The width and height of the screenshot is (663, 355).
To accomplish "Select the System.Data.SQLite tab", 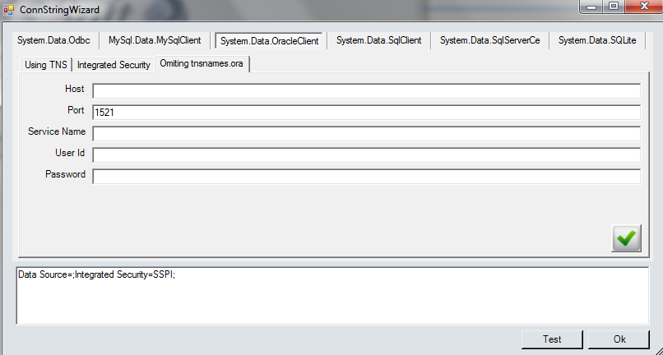I will click(597, 40).
